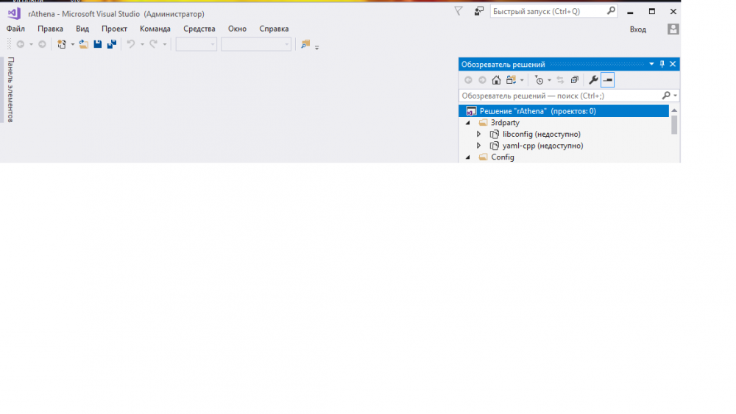
Task: Open the Вид menu
Action: pyautogui.click(x=82, y=29)
